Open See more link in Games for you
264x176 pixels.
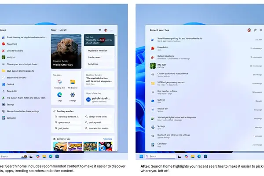tap(108, 139)
